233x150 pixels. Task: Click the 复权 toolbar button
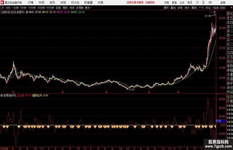point(166,8)
